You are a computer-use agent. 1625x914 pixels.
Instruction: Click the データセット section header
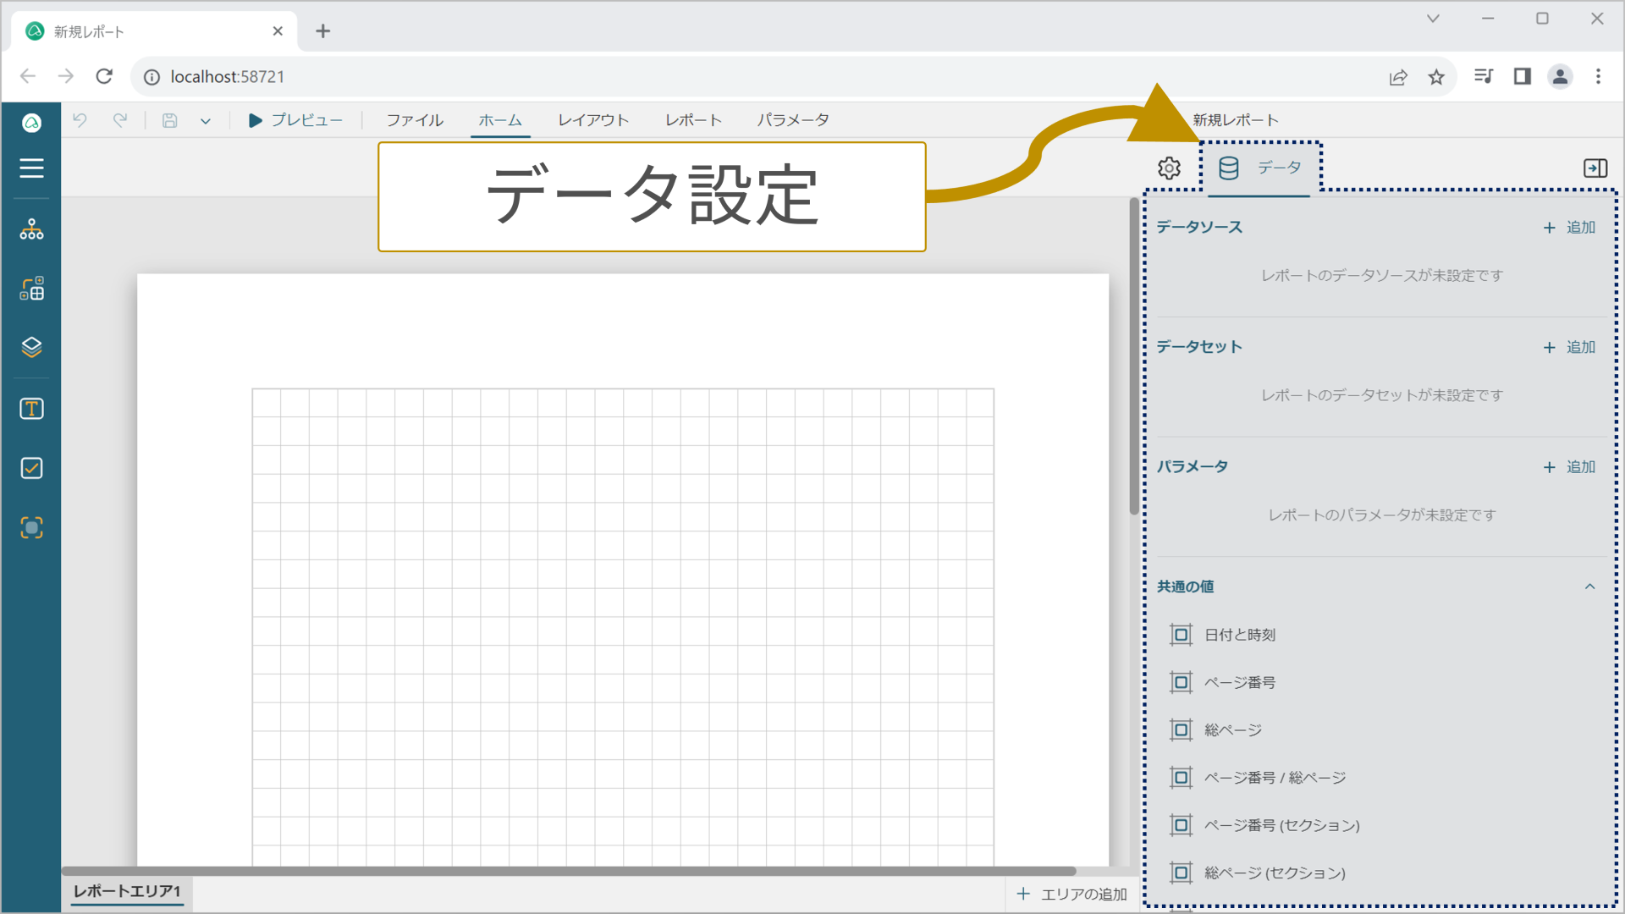point(1199,347)
